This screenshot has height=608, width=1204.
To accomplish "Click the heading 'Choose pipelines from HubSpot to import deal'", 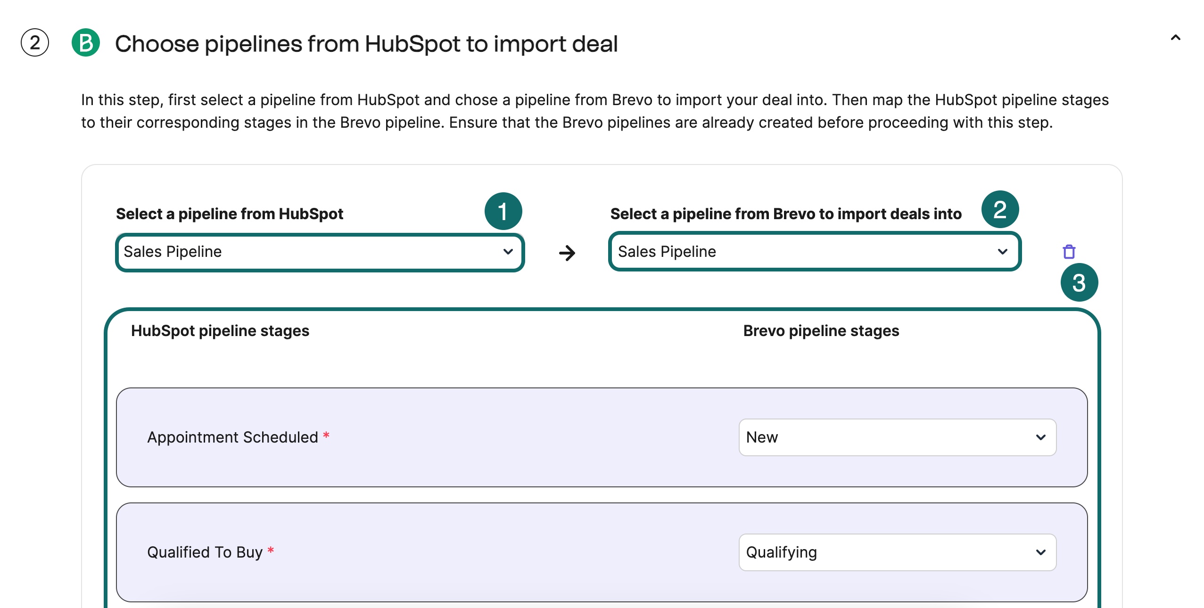I will point(367,43).
